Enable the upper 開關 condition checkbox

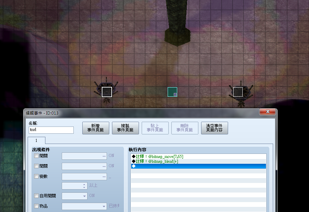(36, 156)
